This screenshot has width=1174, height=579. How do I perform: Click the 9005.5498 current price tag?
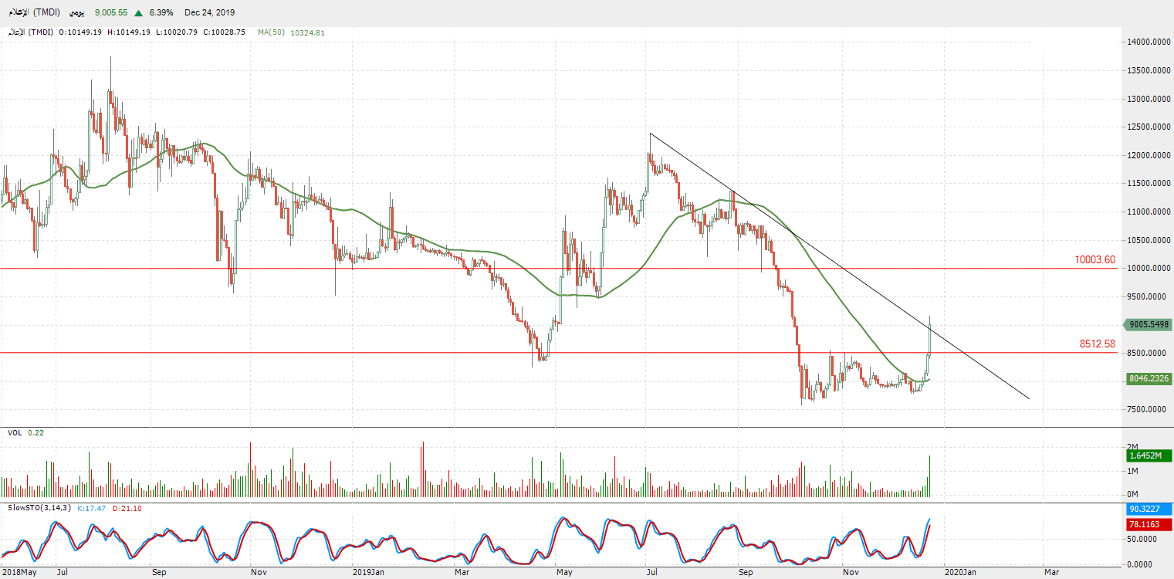click(1149, 325)
